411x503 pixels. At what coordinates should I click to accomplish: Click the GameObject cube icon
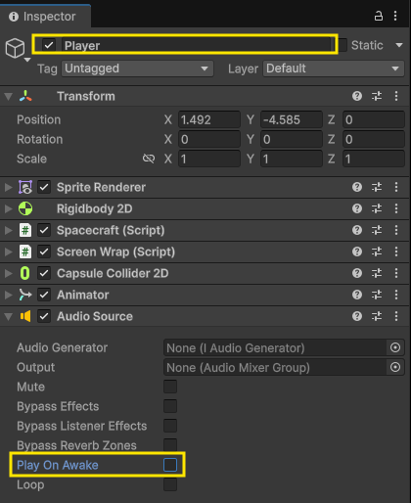[x=15, y=48]
